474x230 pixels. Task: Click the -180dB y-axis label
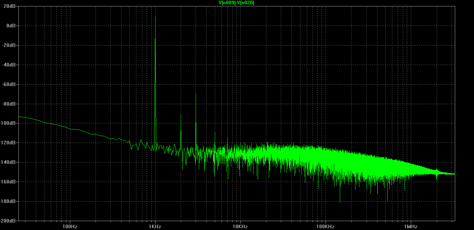click(8, 201)
